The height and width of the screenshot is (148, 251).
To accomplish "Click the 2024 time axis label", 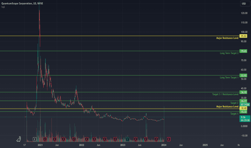I will (x=164, y=145).
